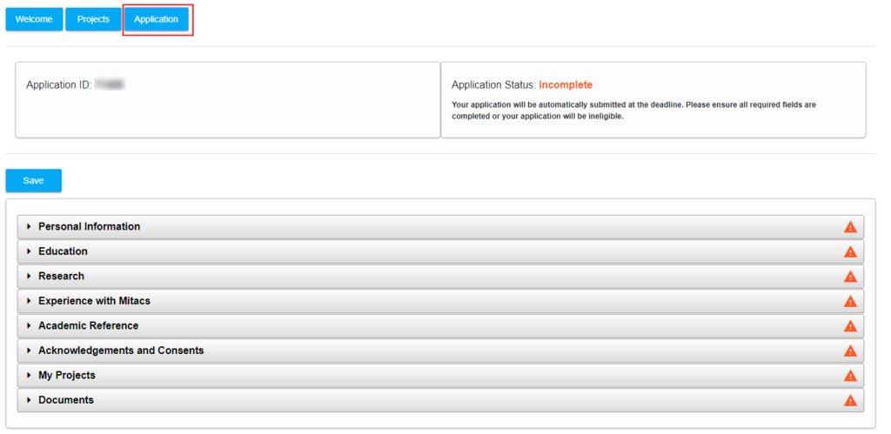Expand the Academic Reference panel
The width and height of the screenshot is (891, 434).
pyautogui.click(x=440, y=326)
